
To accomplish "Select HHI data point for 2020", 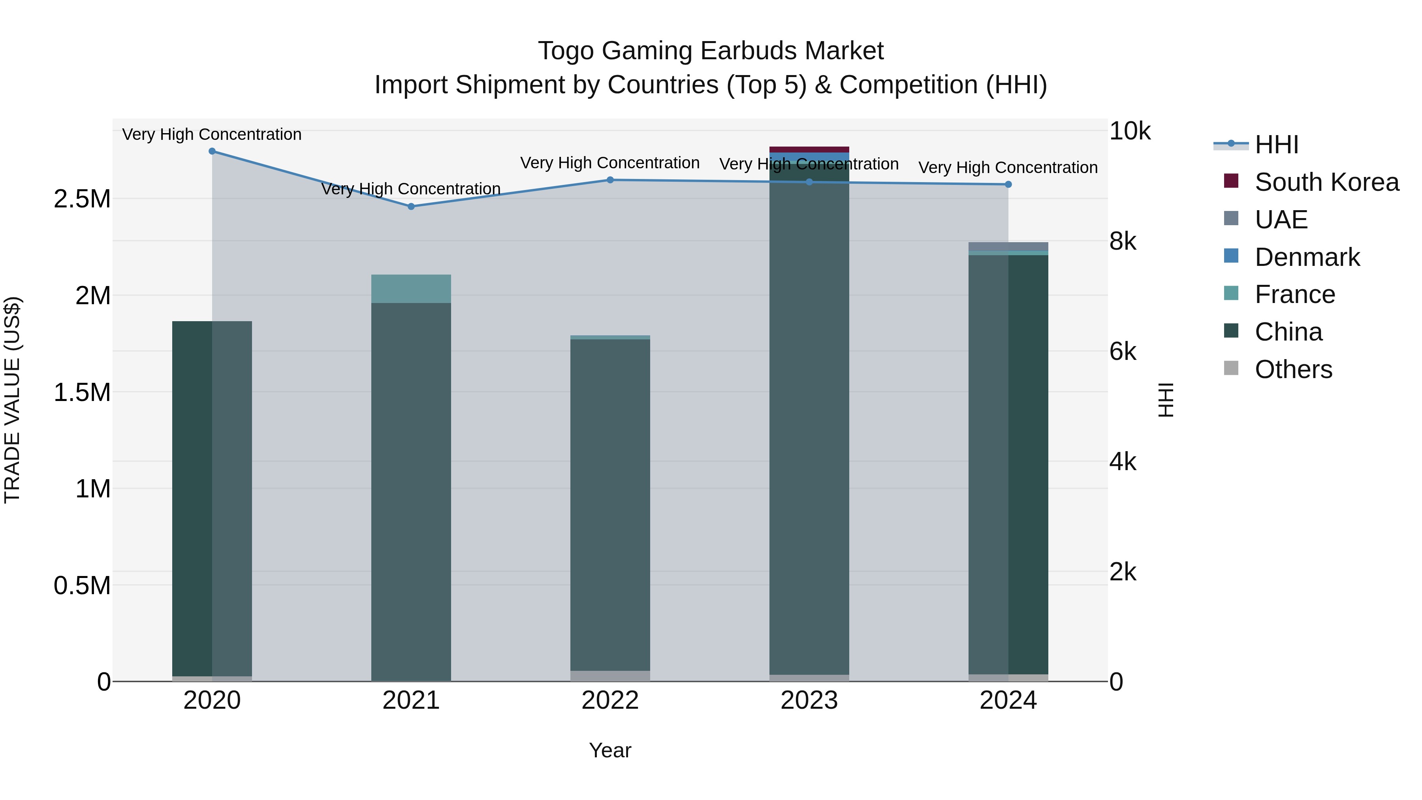I will coord(212,151).
